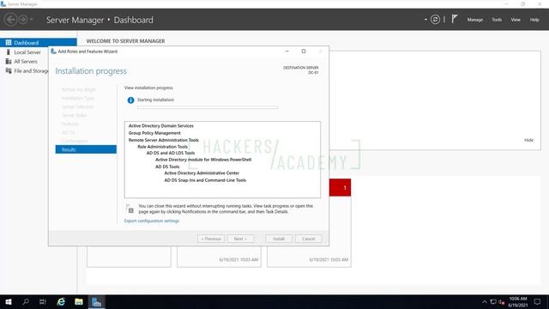Click the All Servers icon
Screen dimensions: 549x309
[x=9, y=61]
